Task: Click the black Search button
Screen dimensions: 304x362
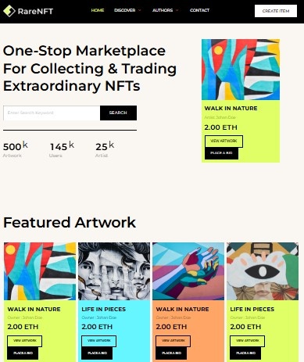Action: 118,113
